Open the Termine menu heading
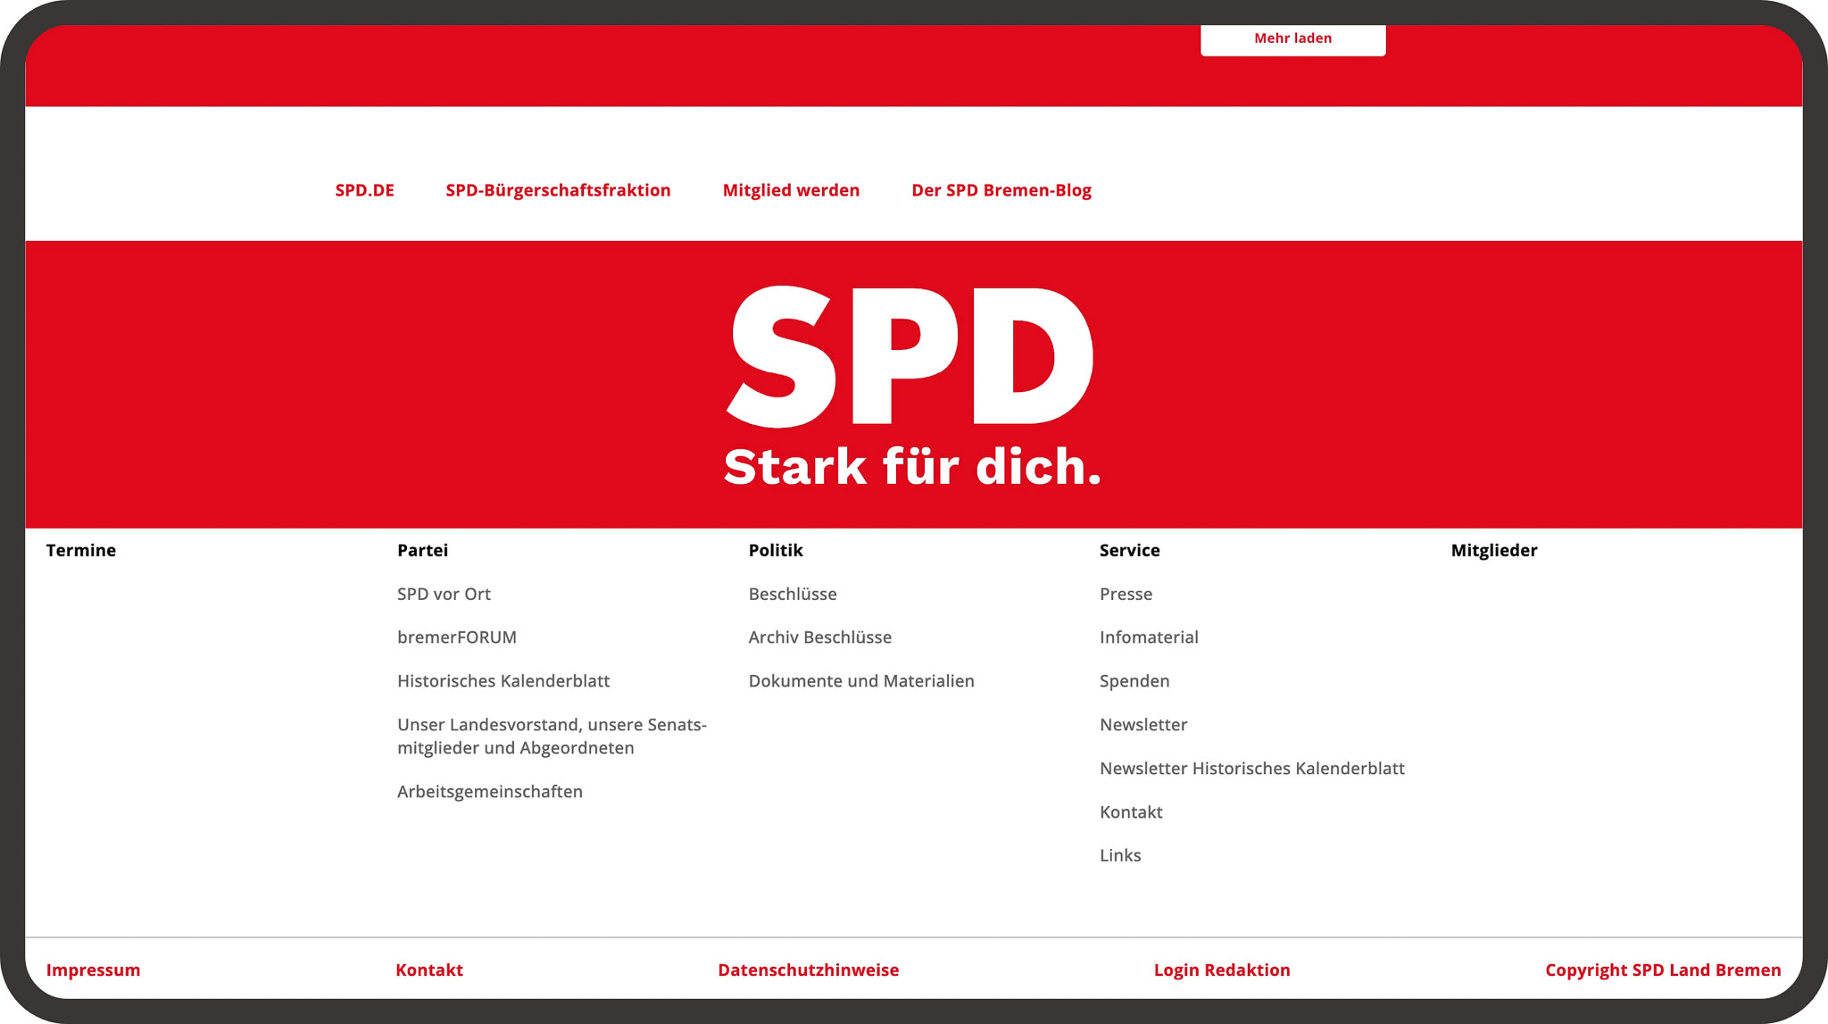Screen dimensions: 1828x1024 (x=81, y=550)
